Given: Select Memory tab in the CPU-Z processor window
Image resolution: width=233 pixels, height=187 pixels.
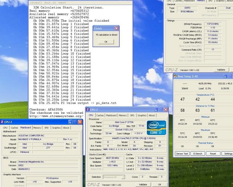Looking at the screenshot, I should tap(123, 115).
